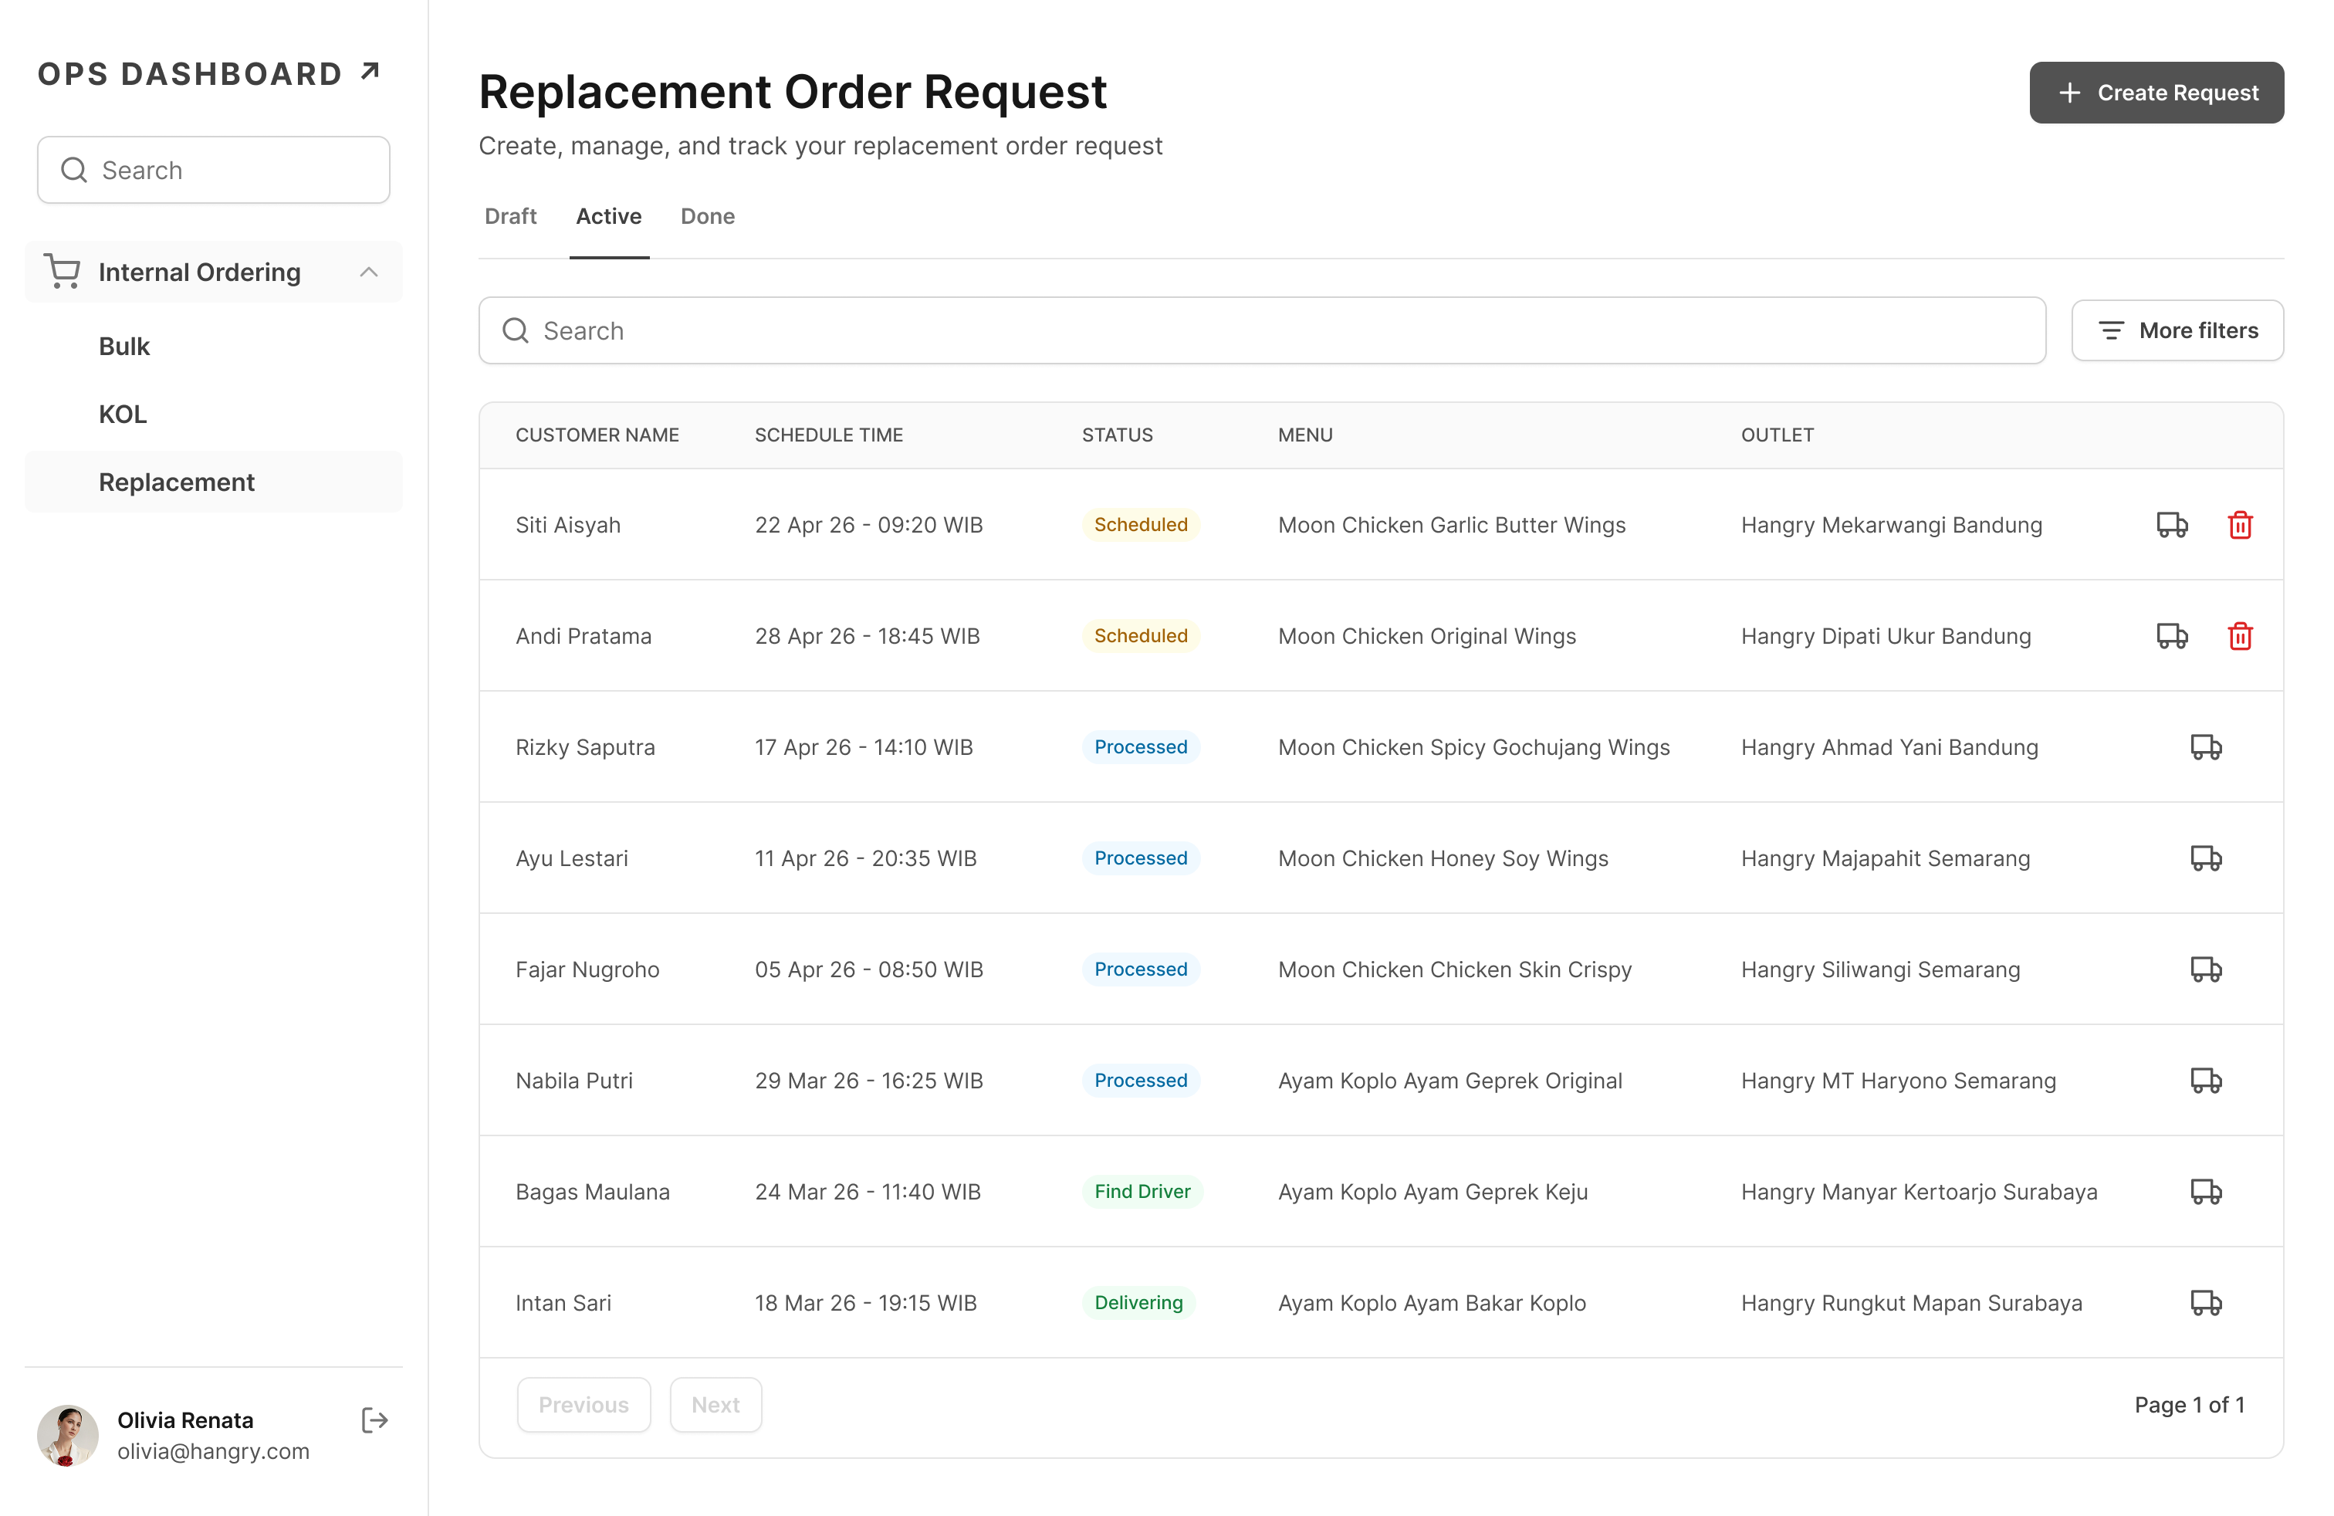2334x1516 pixels.
Task: Click the Create Request button
Action: tap(2156, 92)
